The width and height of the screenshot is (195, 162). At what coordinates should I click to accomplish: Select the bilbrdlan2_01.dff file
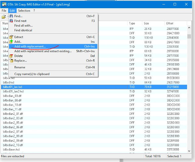13,114
